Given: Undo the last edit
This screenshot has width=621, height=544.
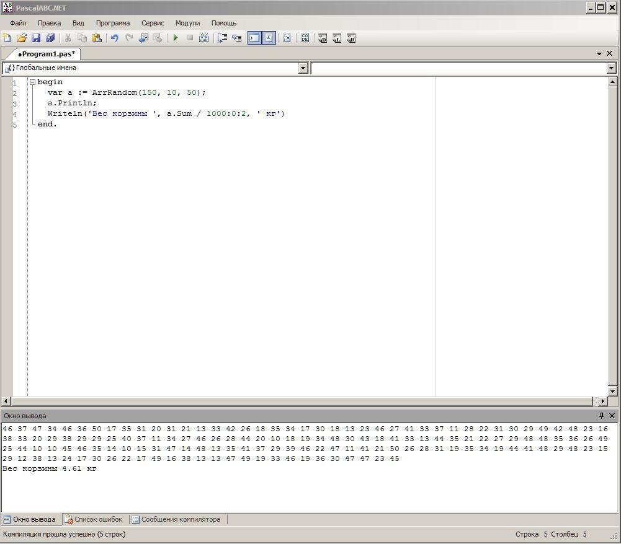Looking at the screenshot, I should pos(114,38).
